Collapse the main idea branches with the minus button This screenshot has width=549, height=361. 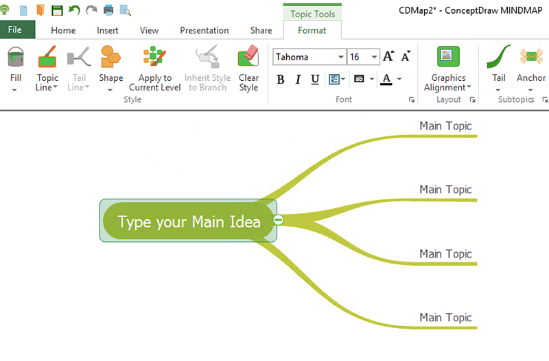pyautogui.click(x=279, y=220)
